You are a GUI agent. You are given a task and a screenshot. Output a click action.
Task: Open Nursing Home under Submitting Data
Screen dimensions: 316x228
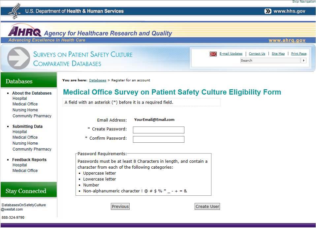pos(25,143)
